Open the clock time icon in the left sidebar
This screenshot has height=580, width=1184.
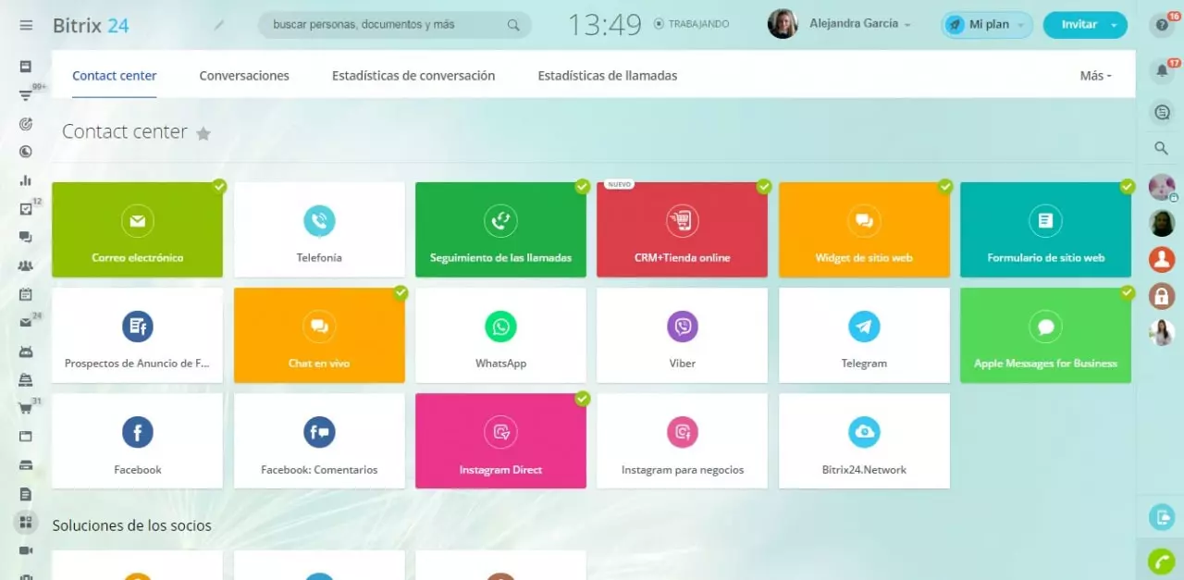[26, 152]
